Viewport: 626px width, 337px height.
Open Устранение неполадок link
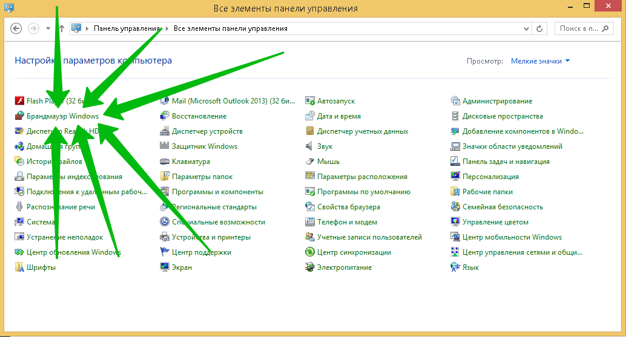[x=65, y=237]
